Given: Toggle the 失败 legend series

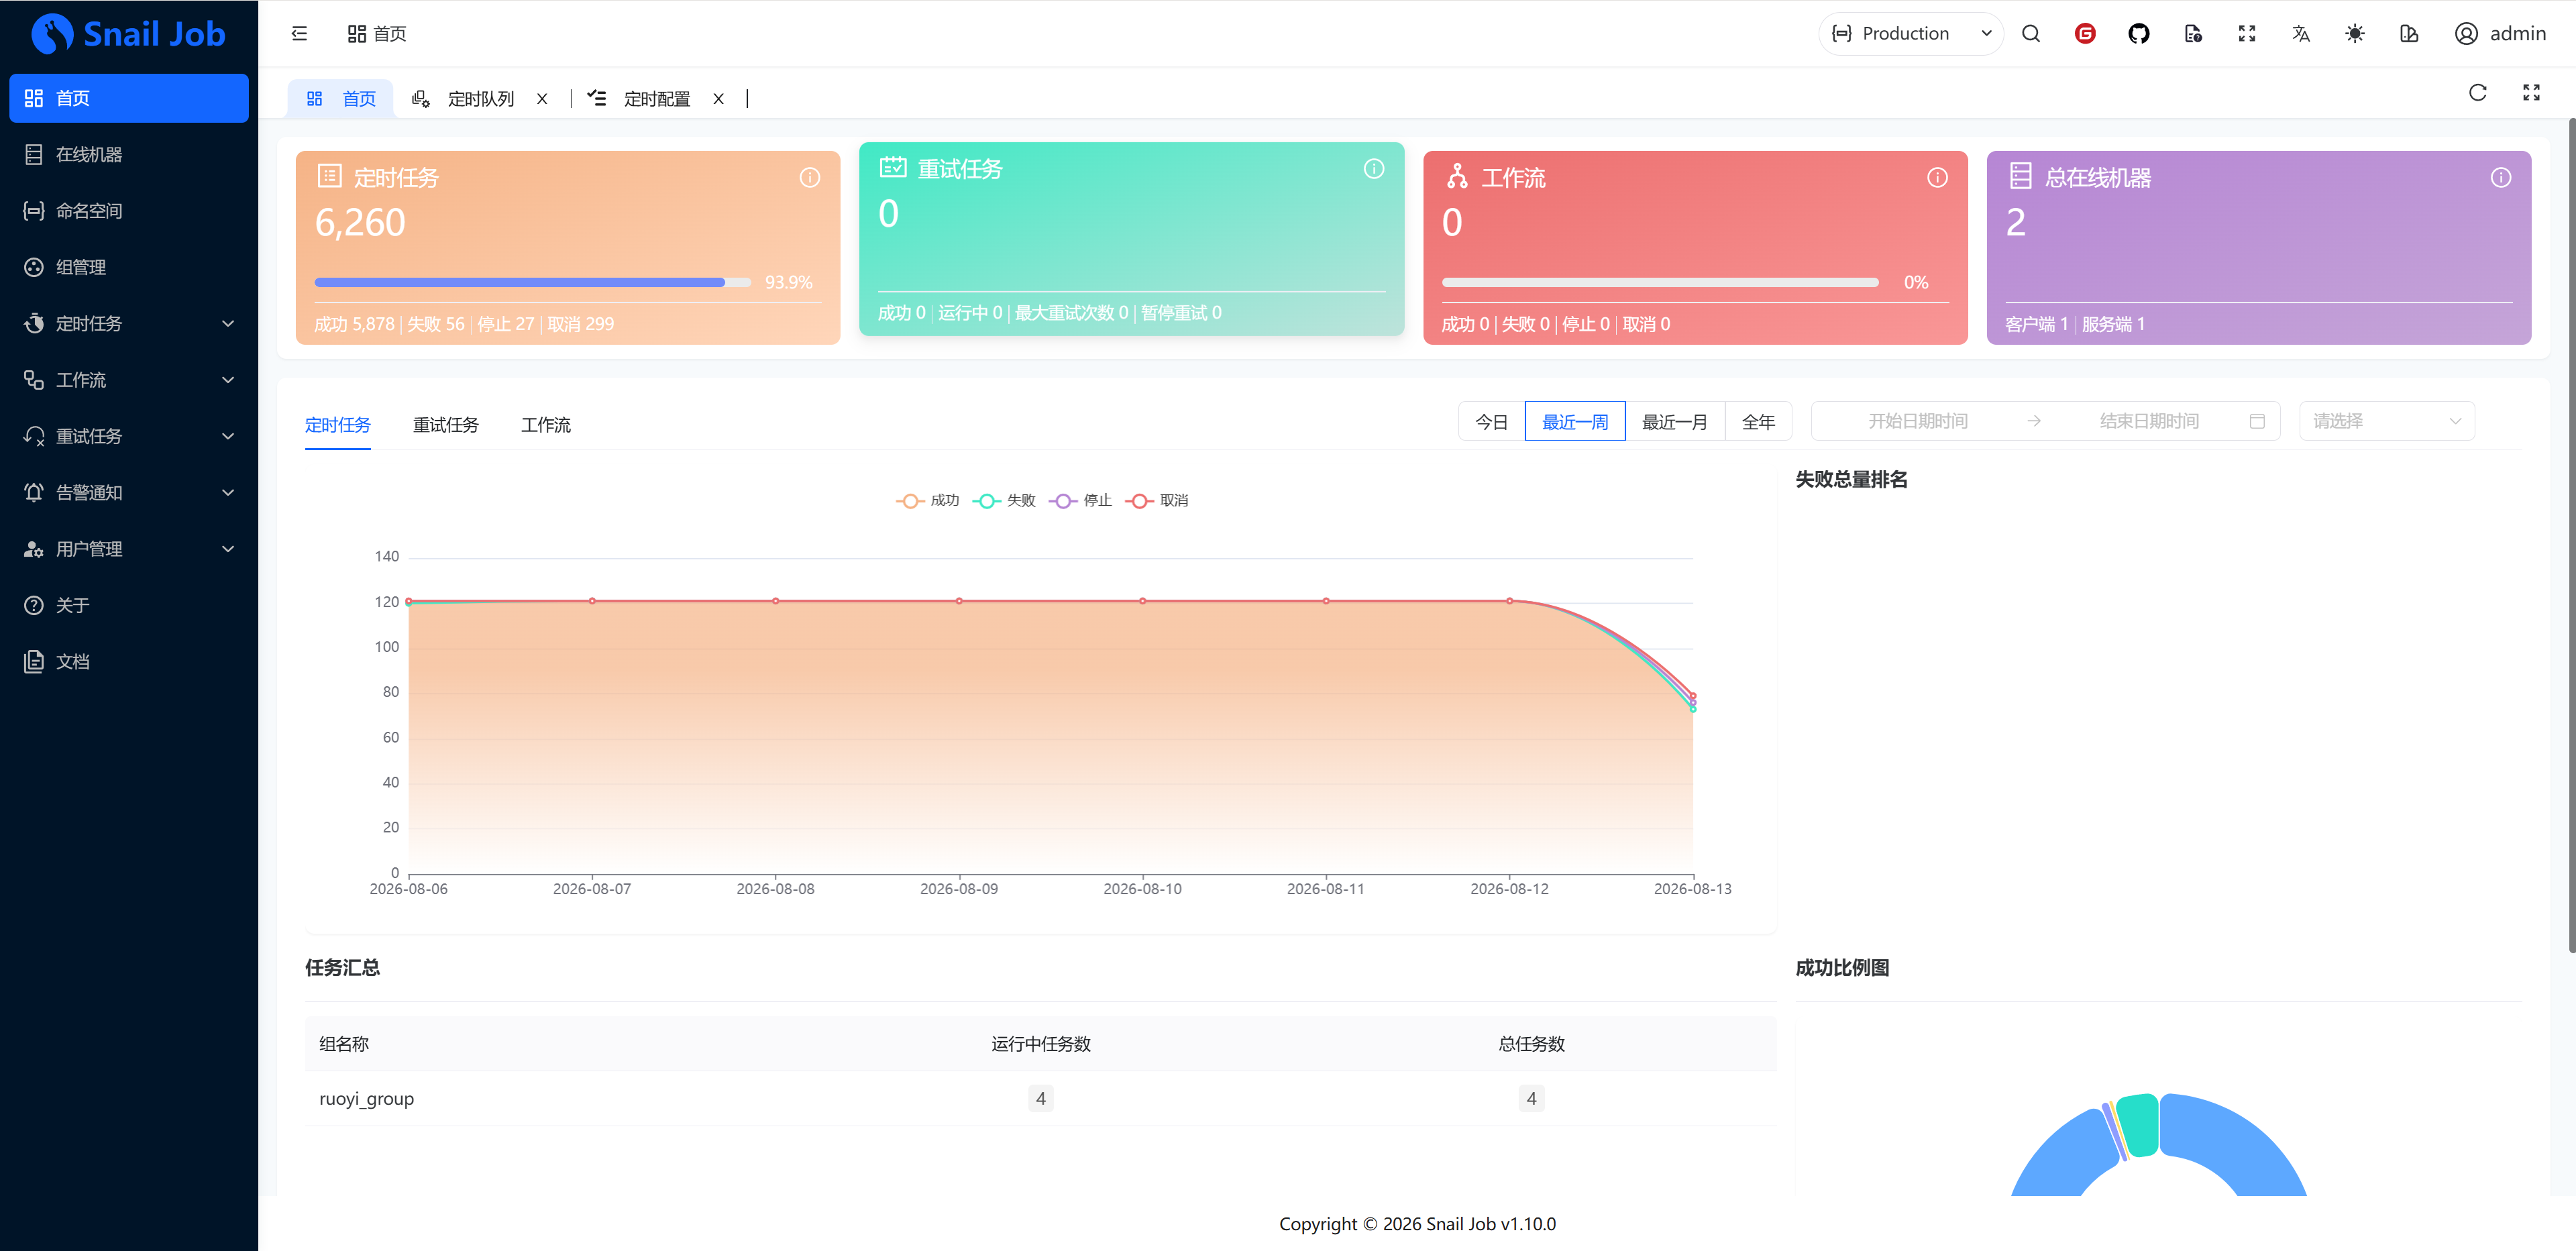Looking at the screenshot, I should point(1004,500).
